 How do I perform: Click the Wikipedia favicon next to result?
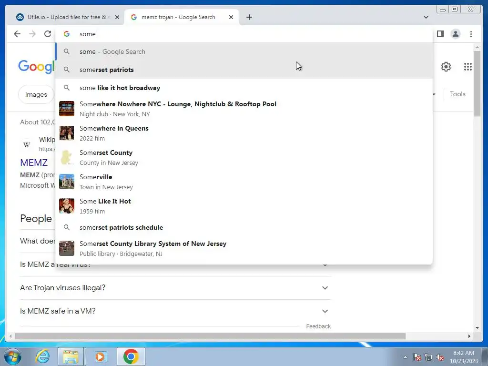[x=27, y=144]
